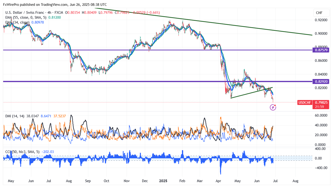Click the open price O0.80354
Image resolution: width=331 pixels, height=187 pixels.
pyautogui.click(x=72, y=13)
